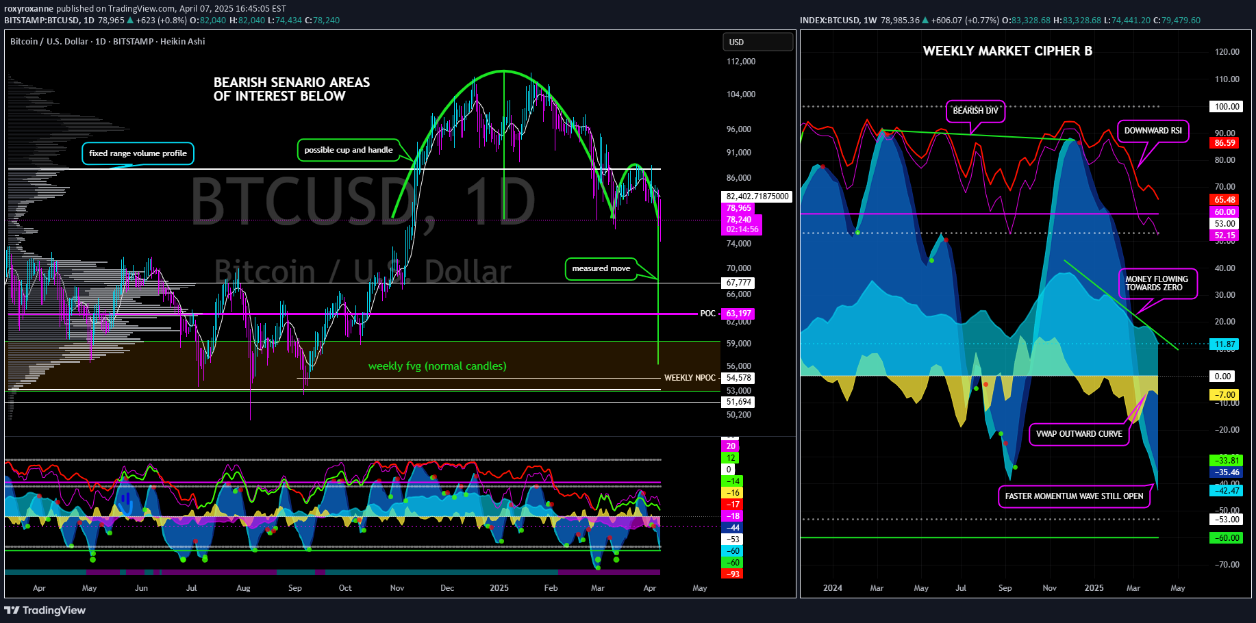Click 'FASTER MOMENTUM WAVE STILL OPEN' callout

(x=1075, y=496)
